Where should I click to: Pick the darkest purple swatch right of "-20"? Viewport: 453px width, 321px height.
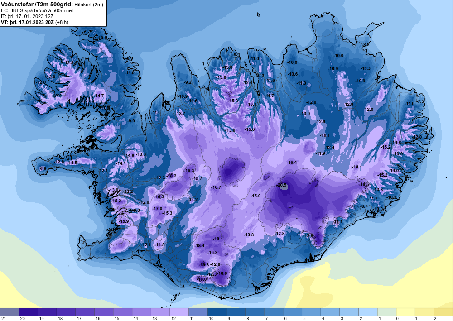28,312
